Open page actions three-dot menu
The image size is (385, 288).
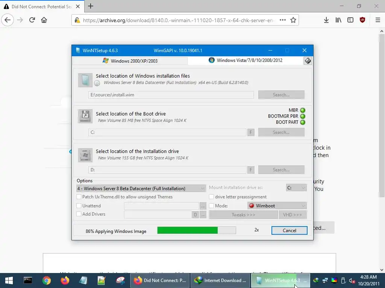point(283,20)
